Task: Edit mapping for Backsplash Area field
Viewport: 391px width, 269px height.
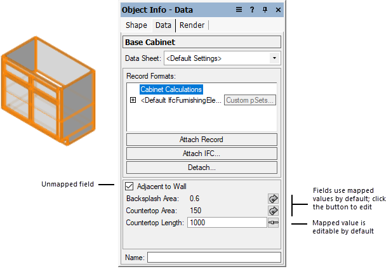Action: (274, 199)
